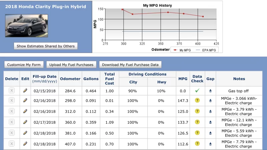Click the yellow data check question mark for 147.3 MPG
The height and width of the screenshot is (150, 267).
pos(197,100)
